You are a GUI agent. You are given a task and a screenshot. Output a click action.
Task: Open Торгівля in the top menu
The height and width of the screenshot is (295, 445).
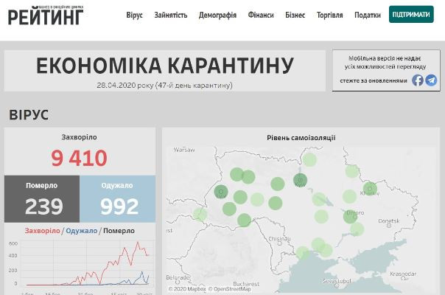tap(330, 15)
